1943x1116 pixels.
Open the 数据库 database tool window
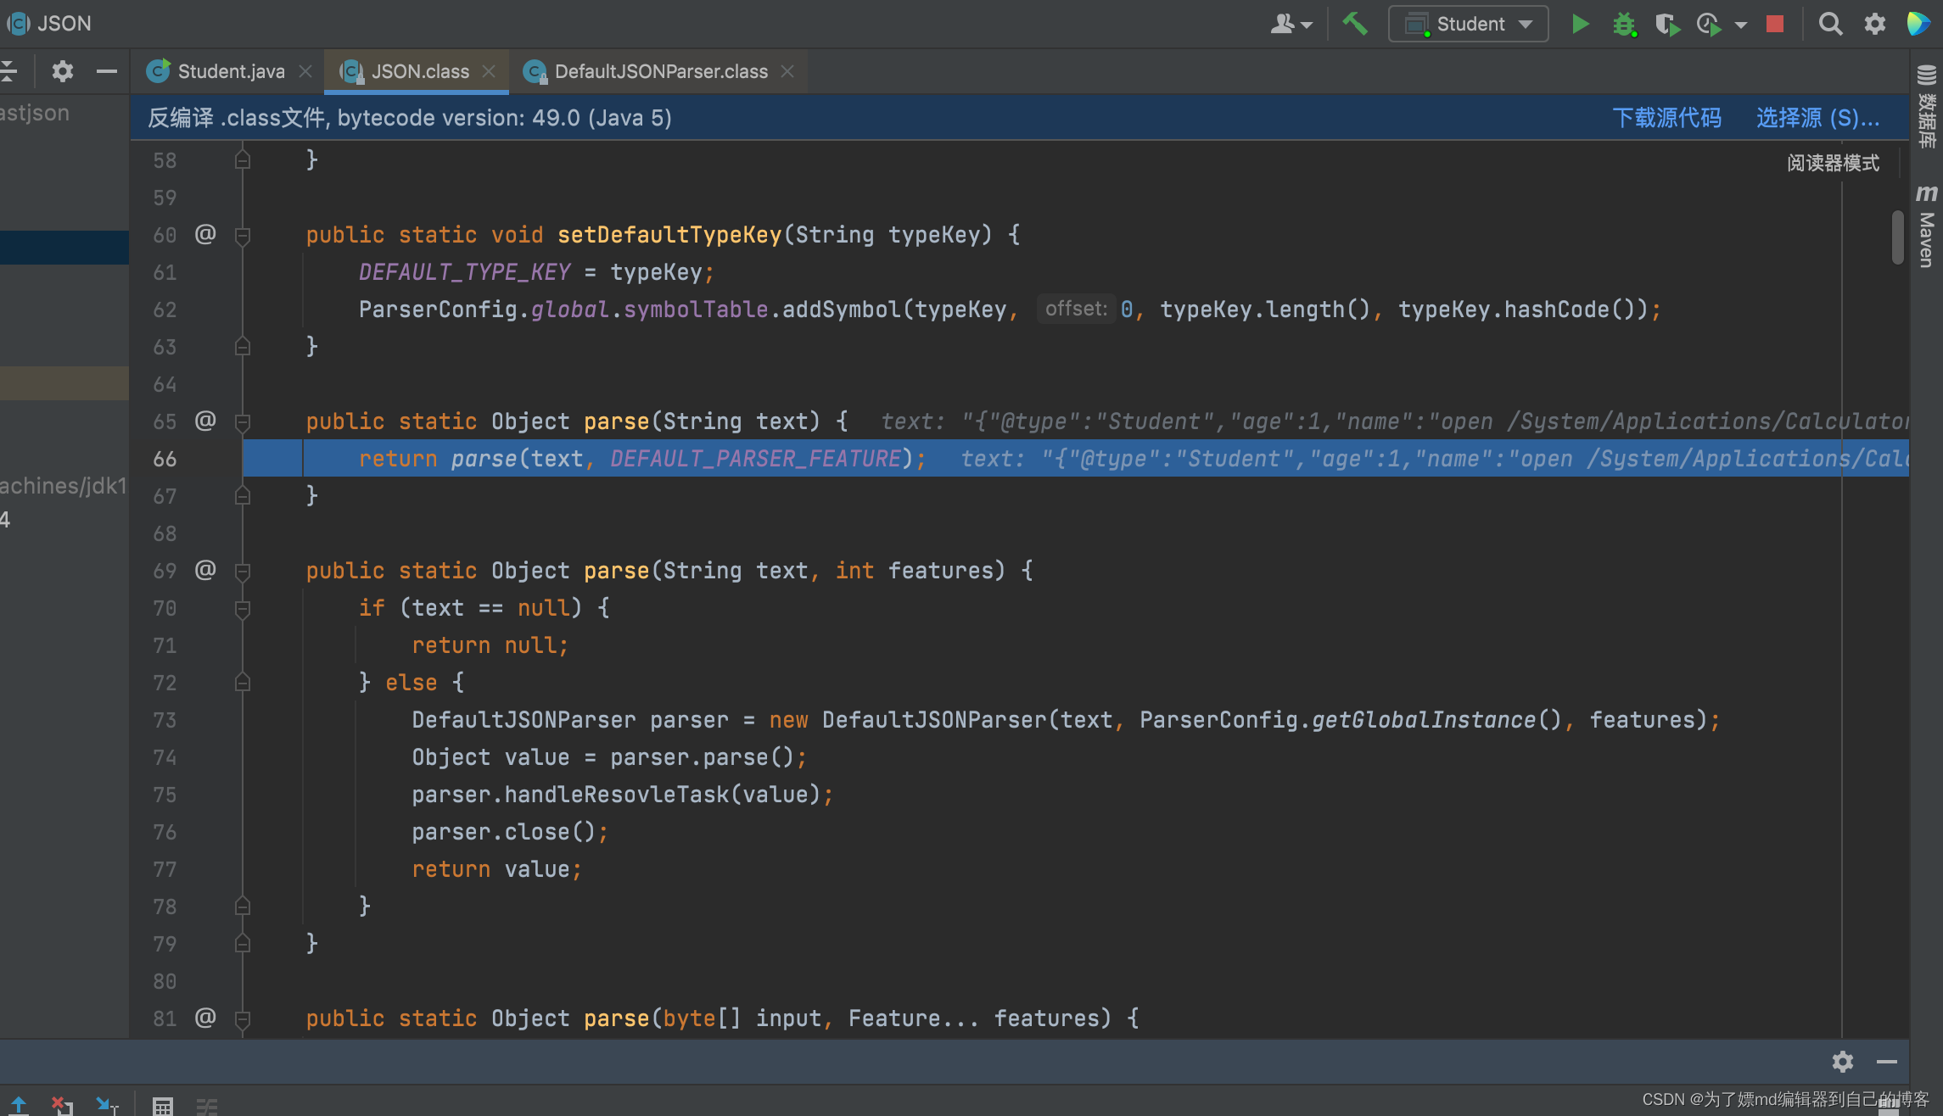coord(1927,106)
